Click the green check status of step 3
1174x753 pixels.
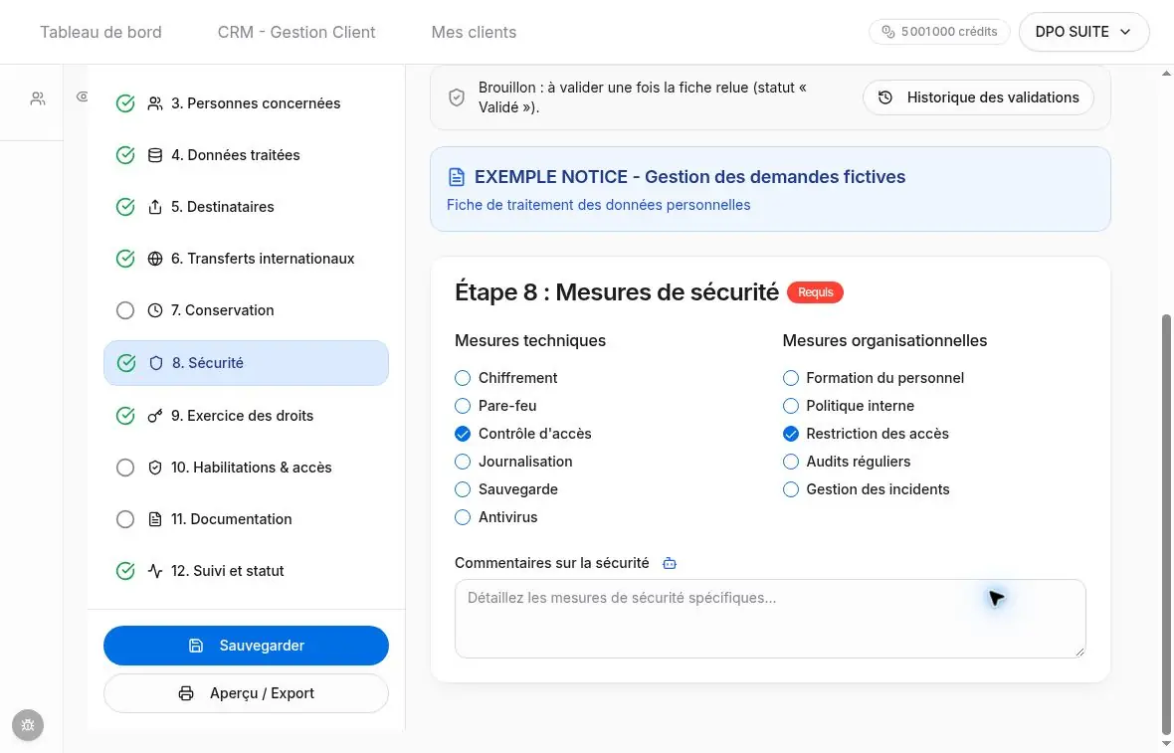125,103
